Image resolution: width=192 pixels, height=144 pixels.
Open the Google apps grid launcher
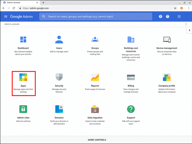tap(179, 16)
